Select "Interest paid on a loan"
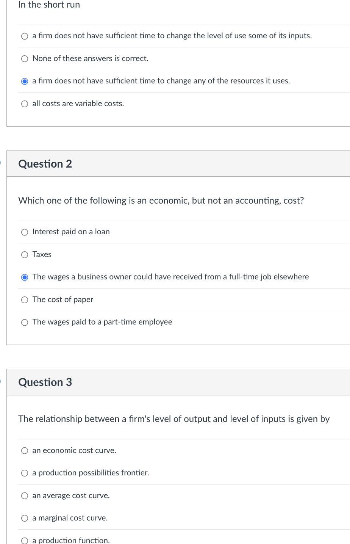350x544 pixels. [x=24, y=232]
